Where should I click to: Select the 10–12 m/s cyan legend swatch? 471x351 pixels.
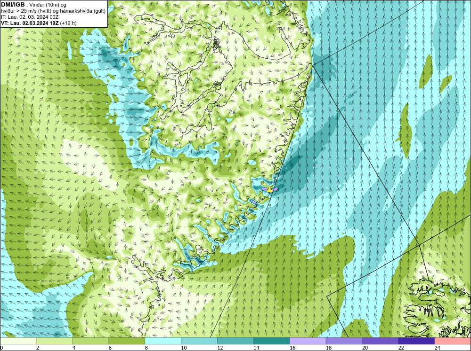199,341
